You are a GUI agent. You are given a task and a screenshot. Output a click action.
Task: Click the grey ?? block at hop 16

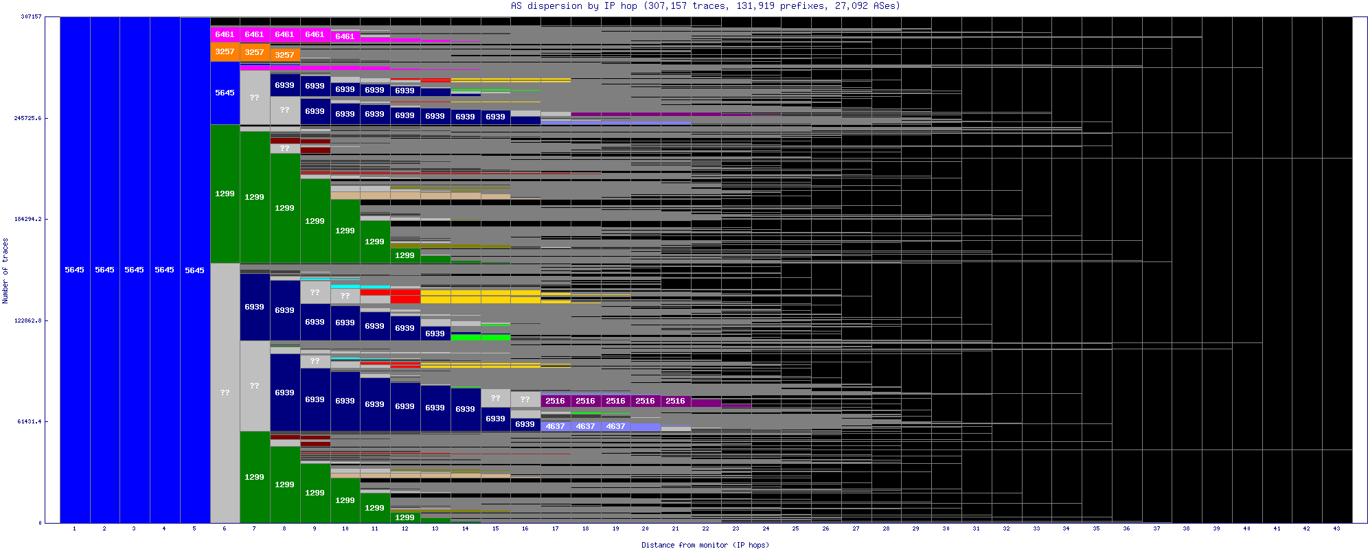525,400
